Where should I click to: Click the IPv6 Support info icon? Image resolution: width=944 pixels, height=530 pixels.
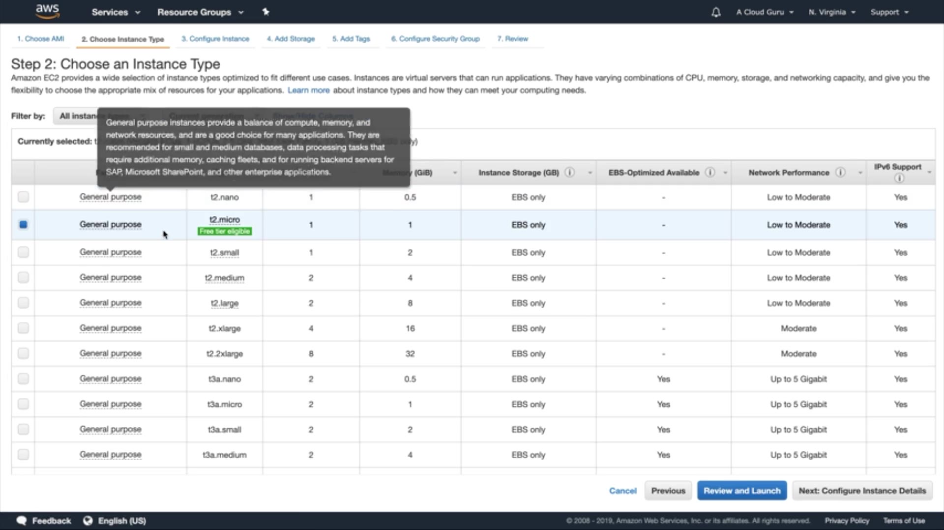[899, 178]
